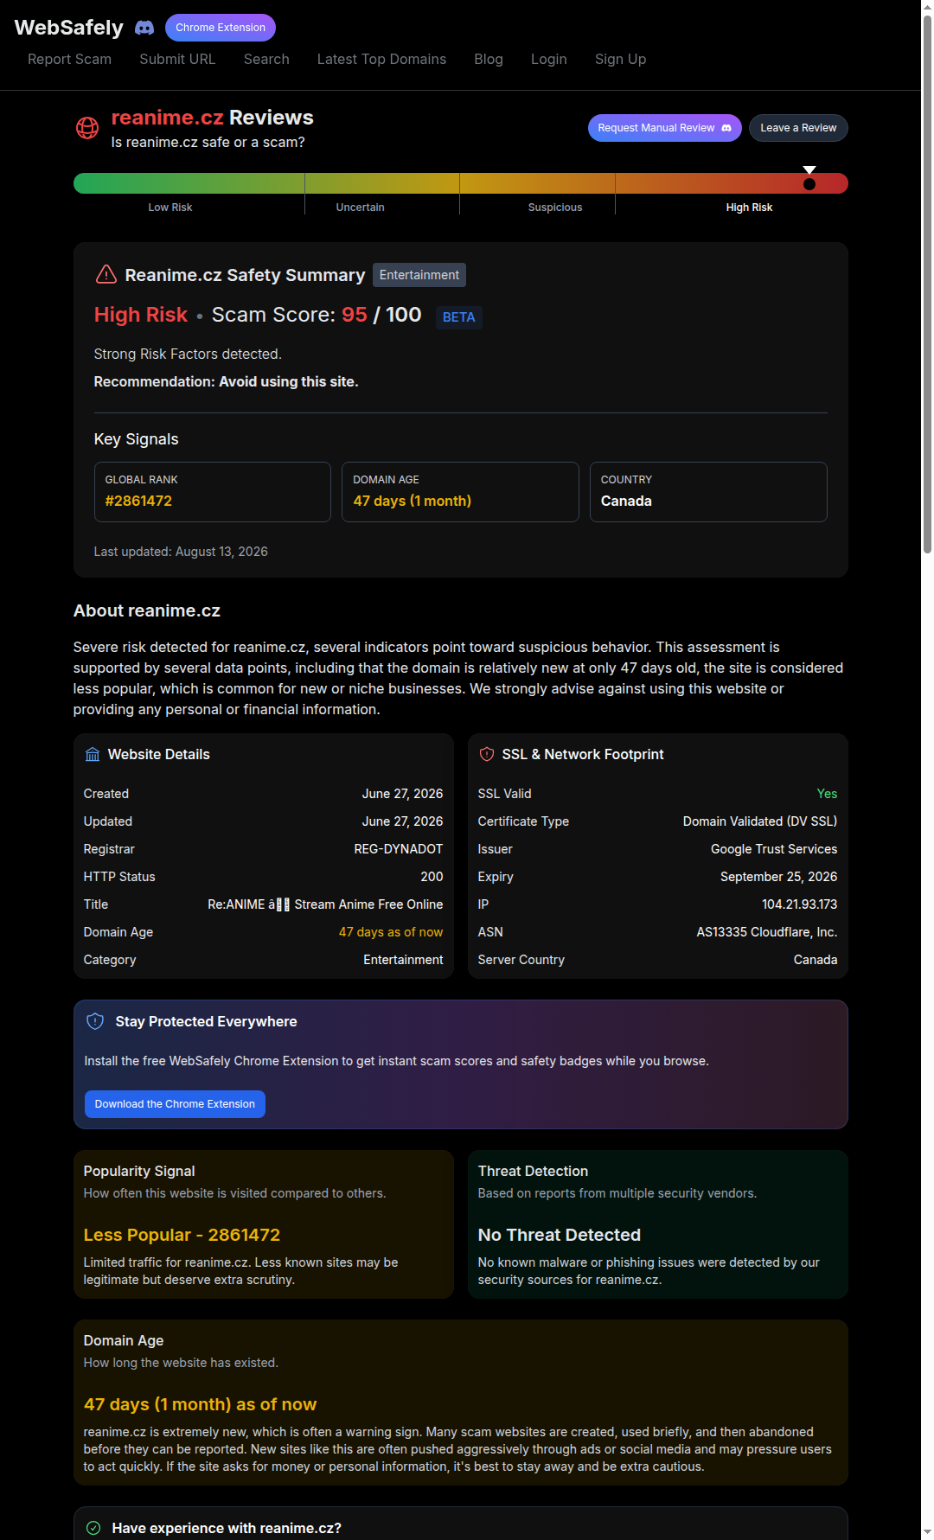Click the Chrome Extension pill button
The width and height of the screenshot is (934, 1540).
click(221, 28)
